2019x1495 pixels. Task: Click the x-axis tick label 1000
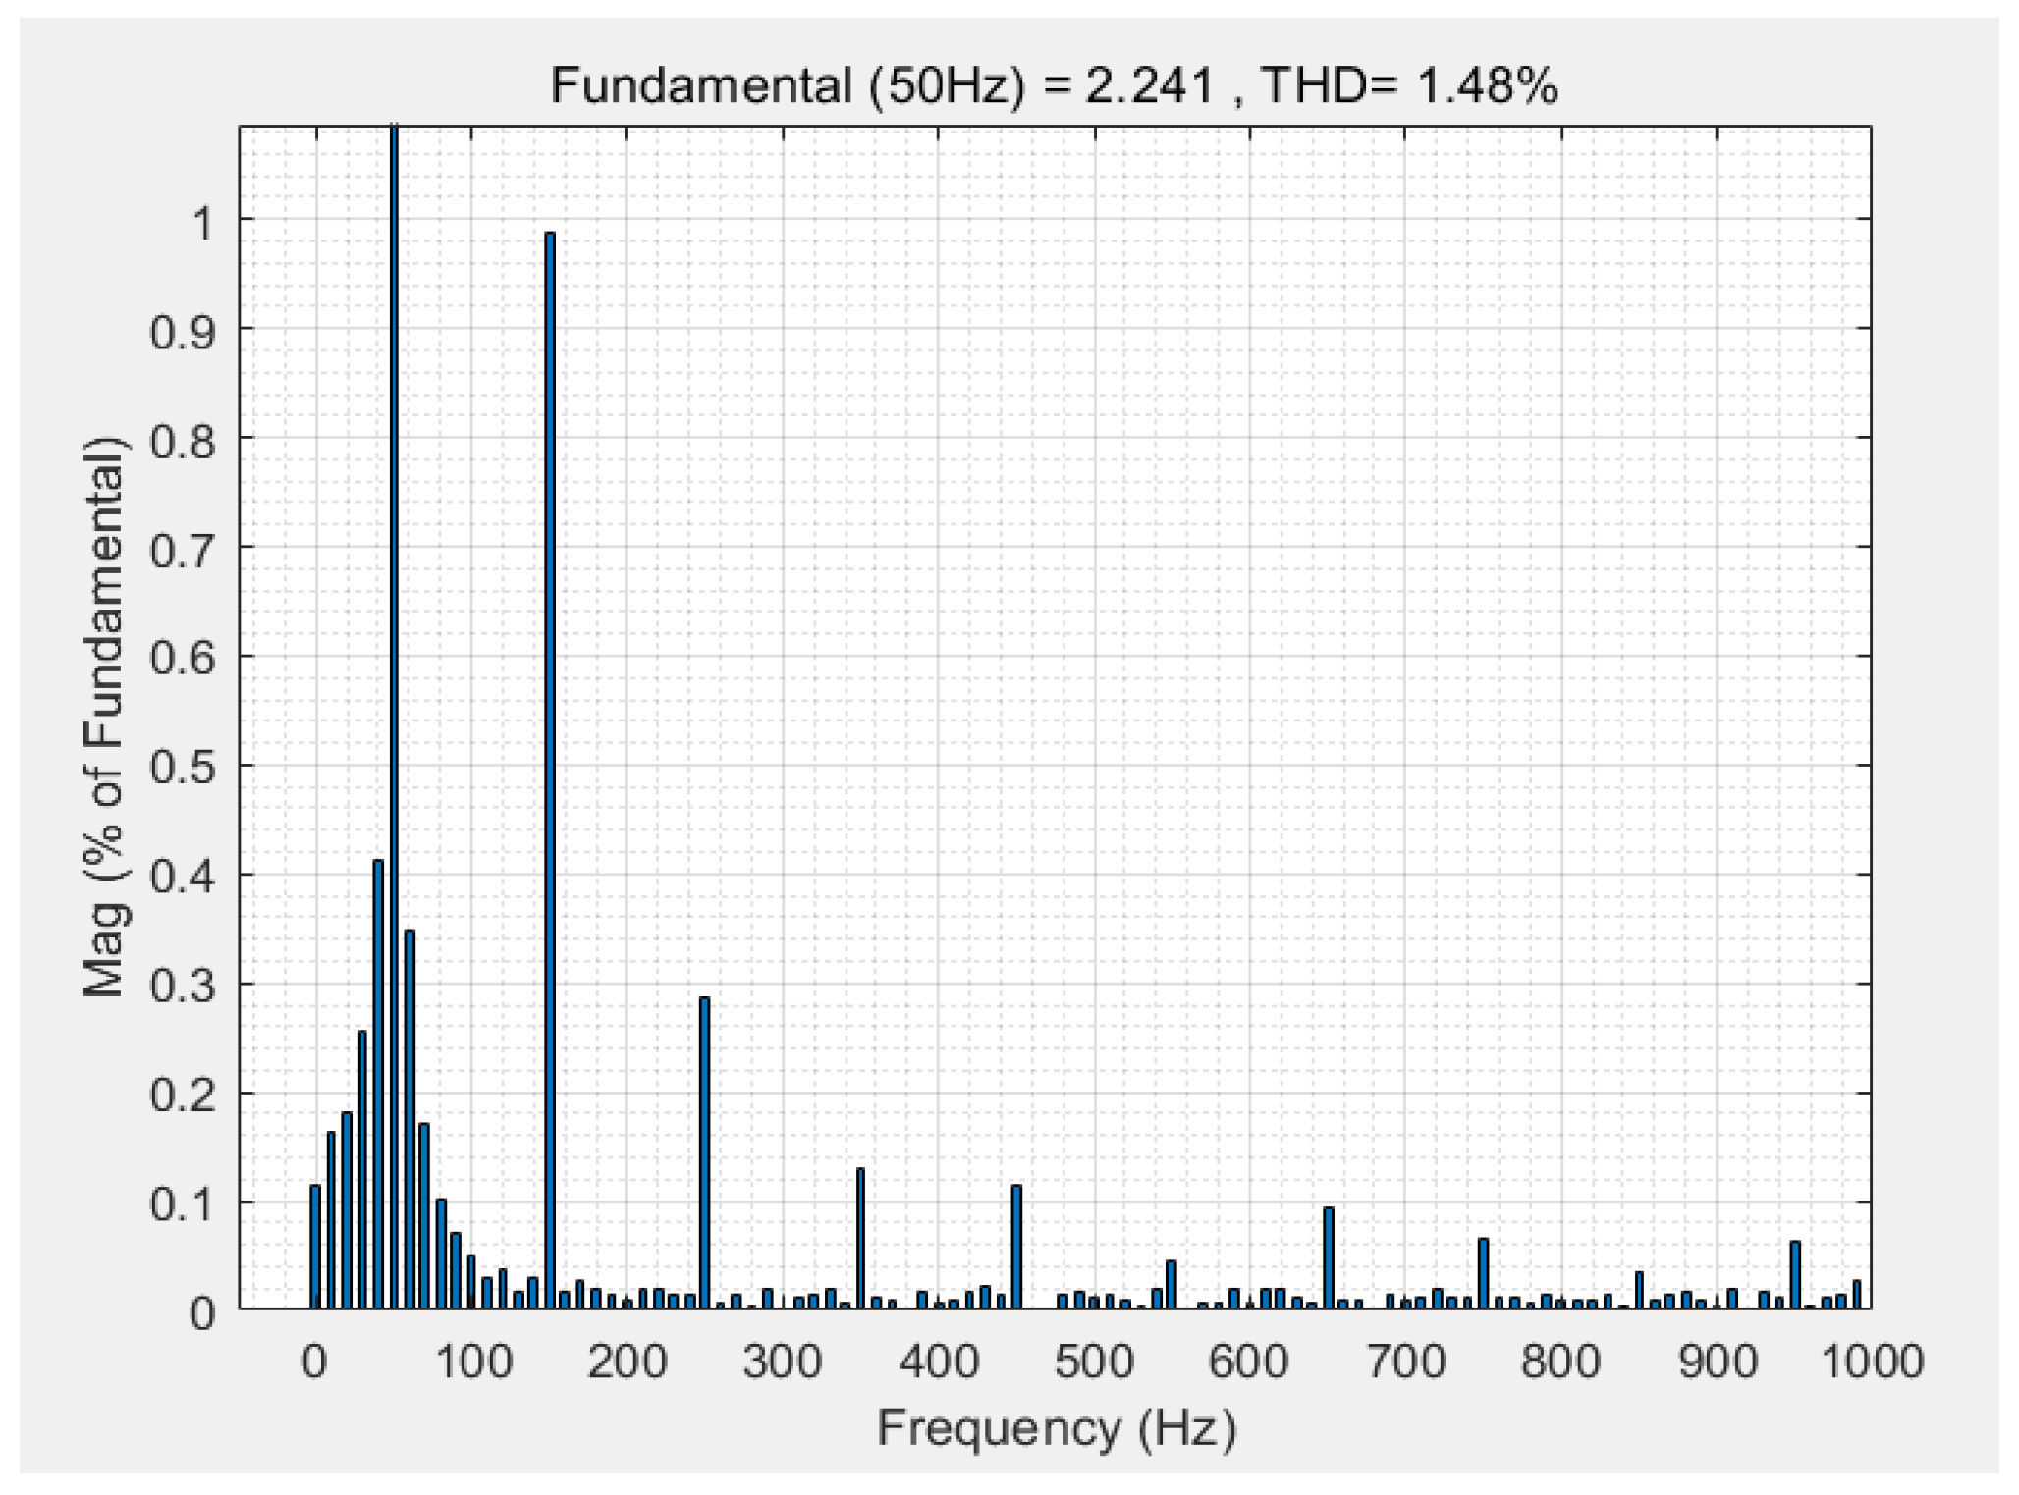point(1872,1362)
